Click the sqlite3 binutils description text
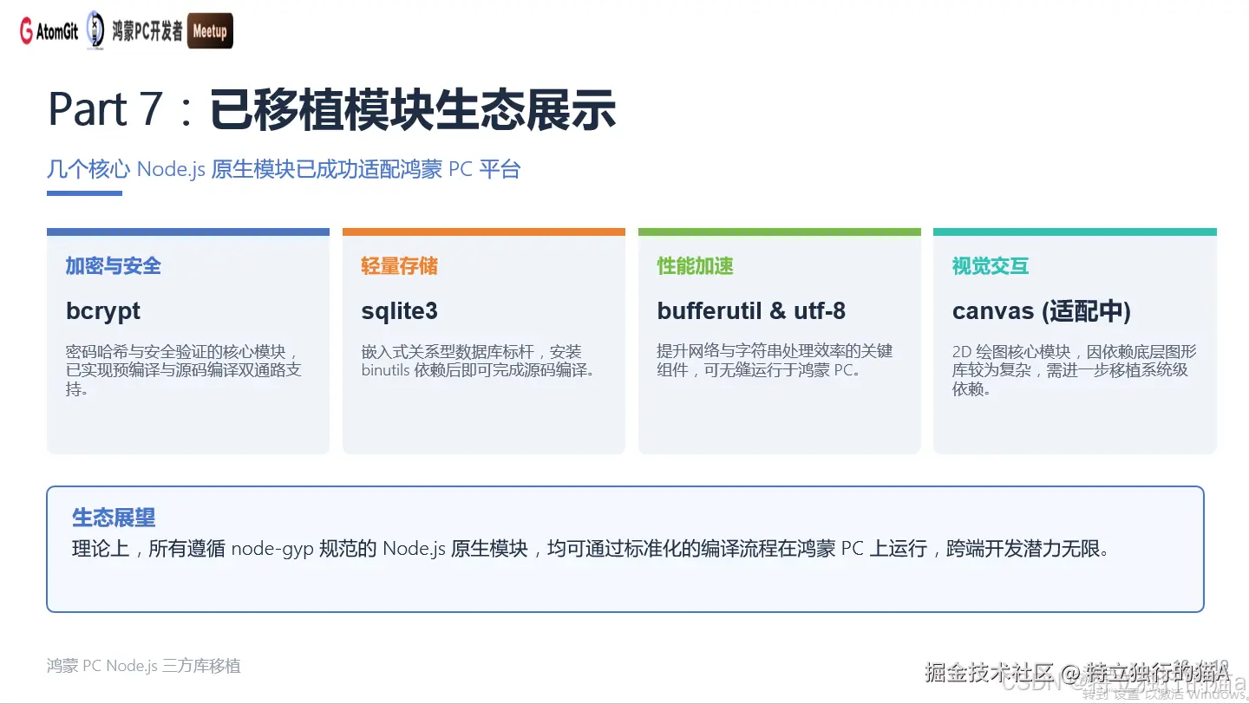Image resolution: width=1249 pixels, height=704 pixels. pos(480,361)
